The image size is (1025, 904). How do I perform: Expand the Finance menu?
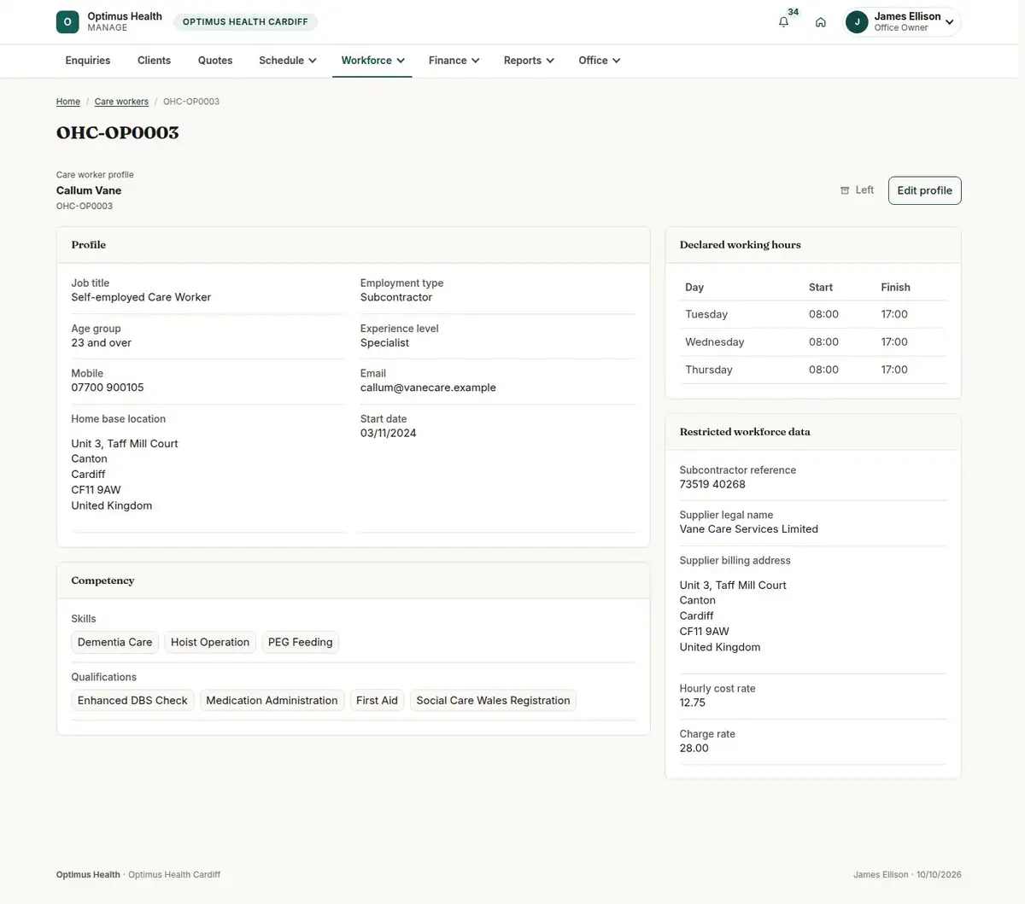(454, 61)
